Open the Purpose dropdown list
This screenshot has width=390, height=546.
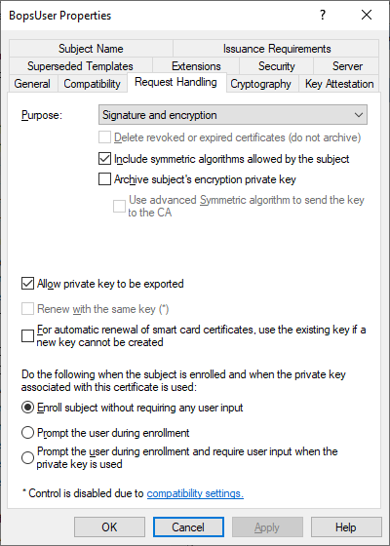point(233,115)
